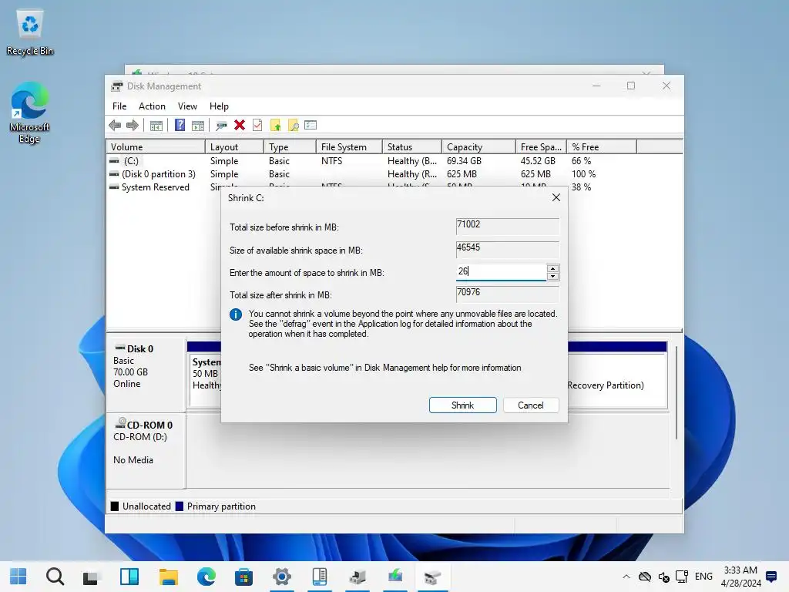Open the blue Help question mark icon
Screen dimensions: 789x592
(x=180, y=126)
